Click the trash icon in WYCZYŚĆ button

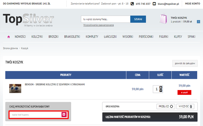191,106
